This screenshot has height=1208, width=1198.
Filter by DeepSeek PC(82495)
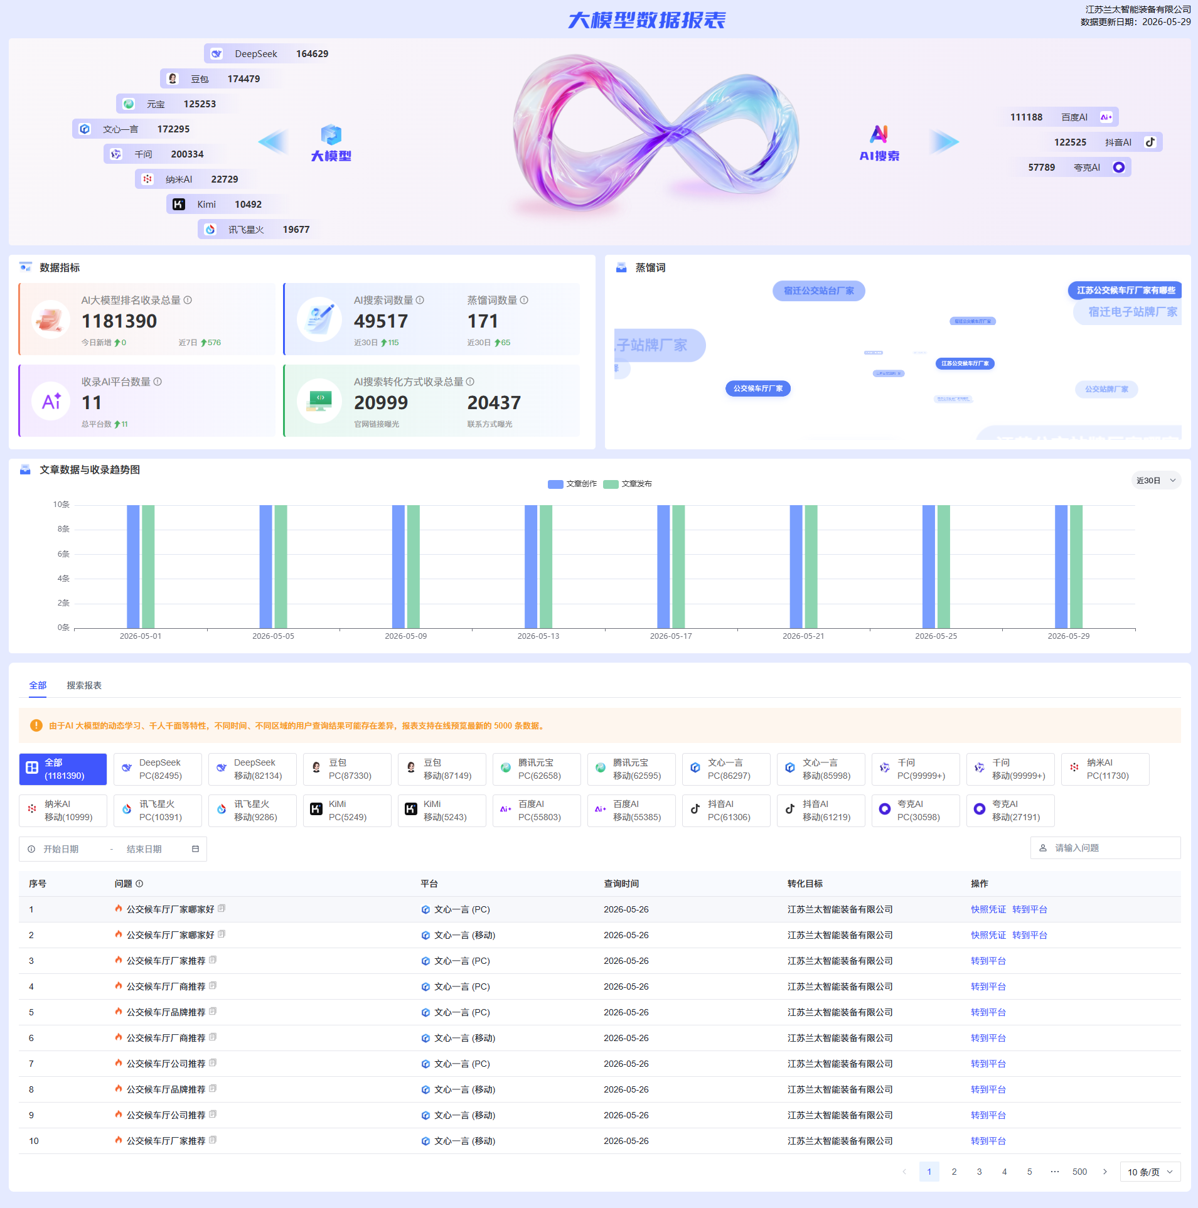(158, 769)
